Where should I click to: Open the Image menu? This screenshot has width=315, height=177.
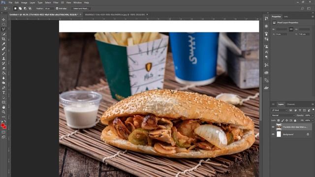pyautogui.click(x=24, y=2)
